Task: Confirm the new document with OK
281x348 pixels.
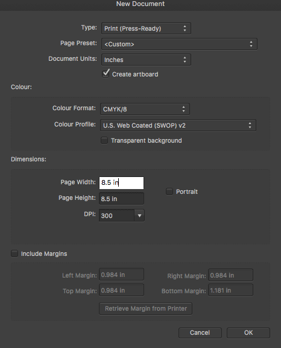Action: (x=248, y=333)
